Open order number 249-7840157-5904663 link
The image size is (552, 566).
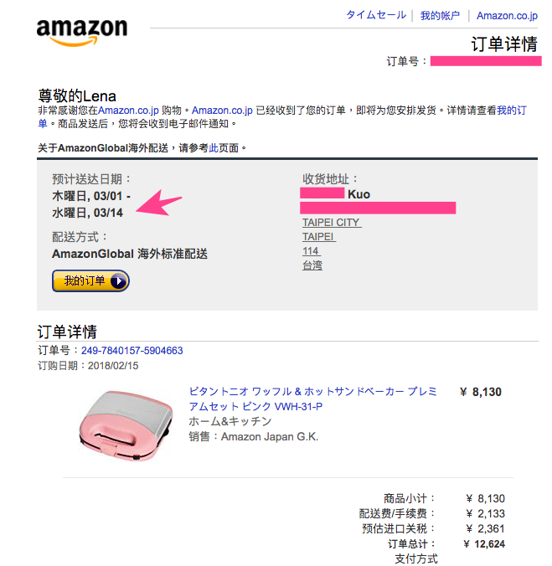click(132, 351)
